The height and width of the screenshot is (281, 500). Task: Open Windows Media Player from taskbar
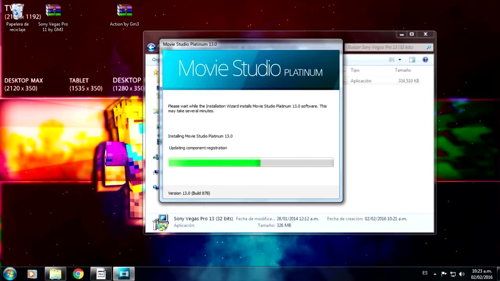coord(32,274)
